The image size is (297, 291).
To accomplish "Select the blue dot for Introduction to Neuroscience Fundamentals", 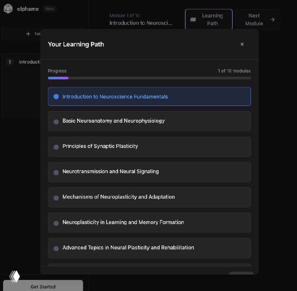I will (56, 97).
